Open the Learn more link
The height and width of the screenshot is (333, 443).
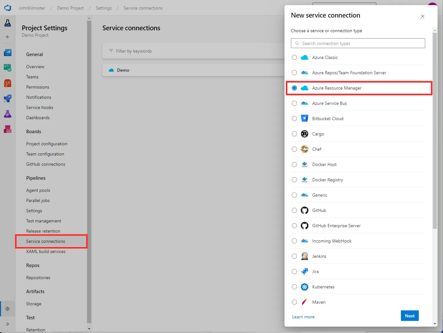303,317
